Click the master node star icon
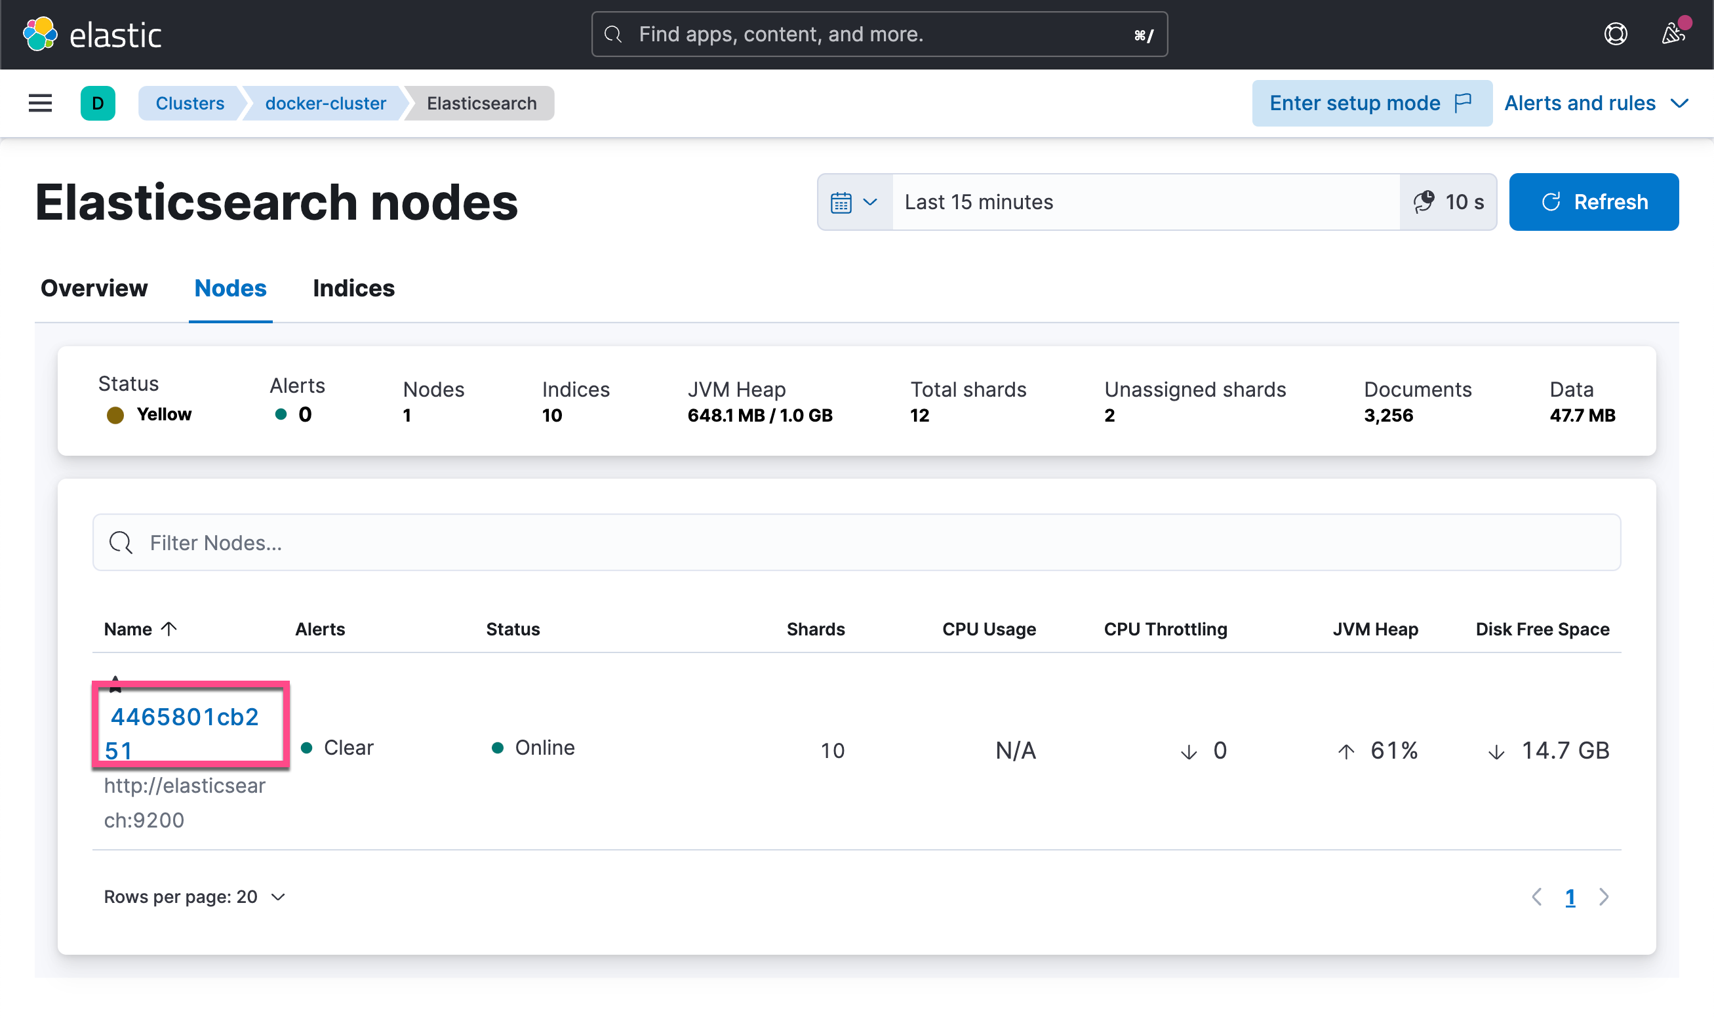Image resolution: width=1714 pixels, height=1019 pixels. [x=115, y=683]
